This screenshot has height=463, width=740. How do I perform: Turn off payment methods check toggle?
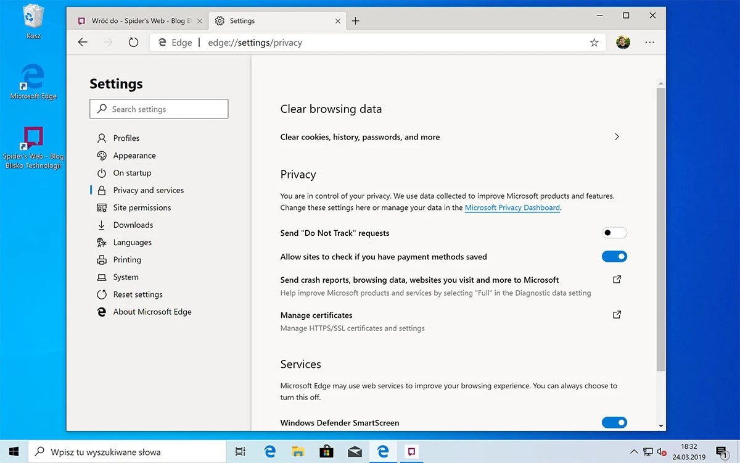614,256
